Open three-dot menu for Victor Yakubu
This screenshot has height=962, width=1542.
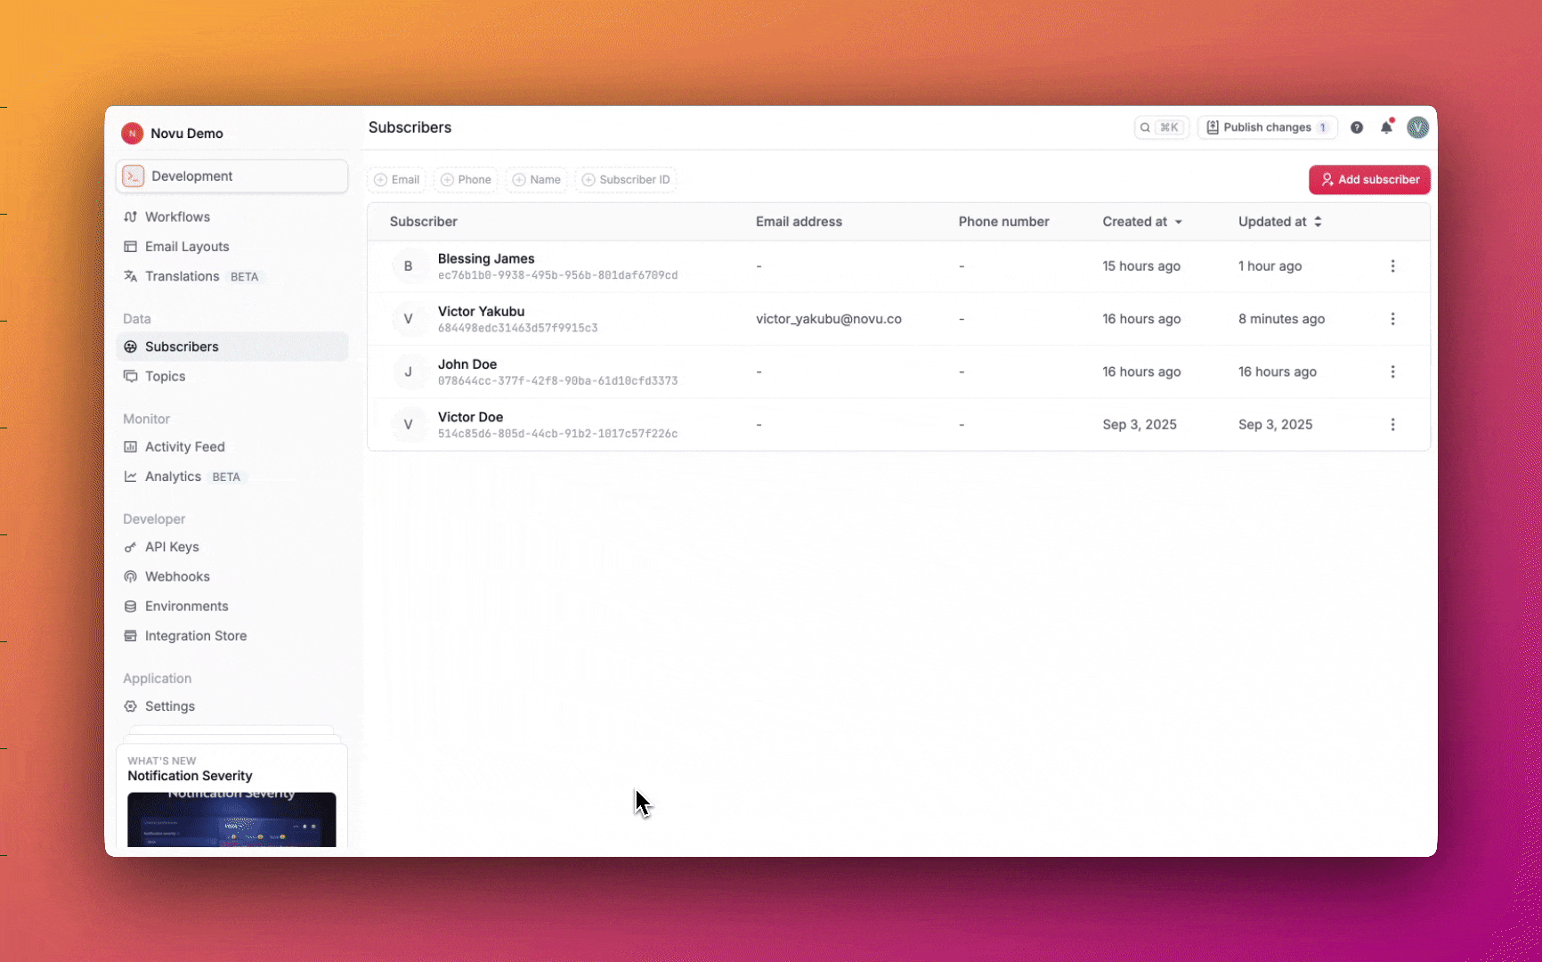point(1392,319)
